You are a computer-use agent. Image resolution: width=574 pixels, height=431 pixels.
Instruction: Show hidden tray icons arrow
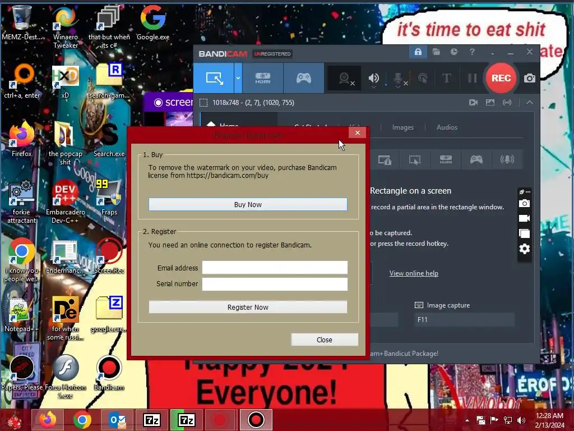point(467,420)
